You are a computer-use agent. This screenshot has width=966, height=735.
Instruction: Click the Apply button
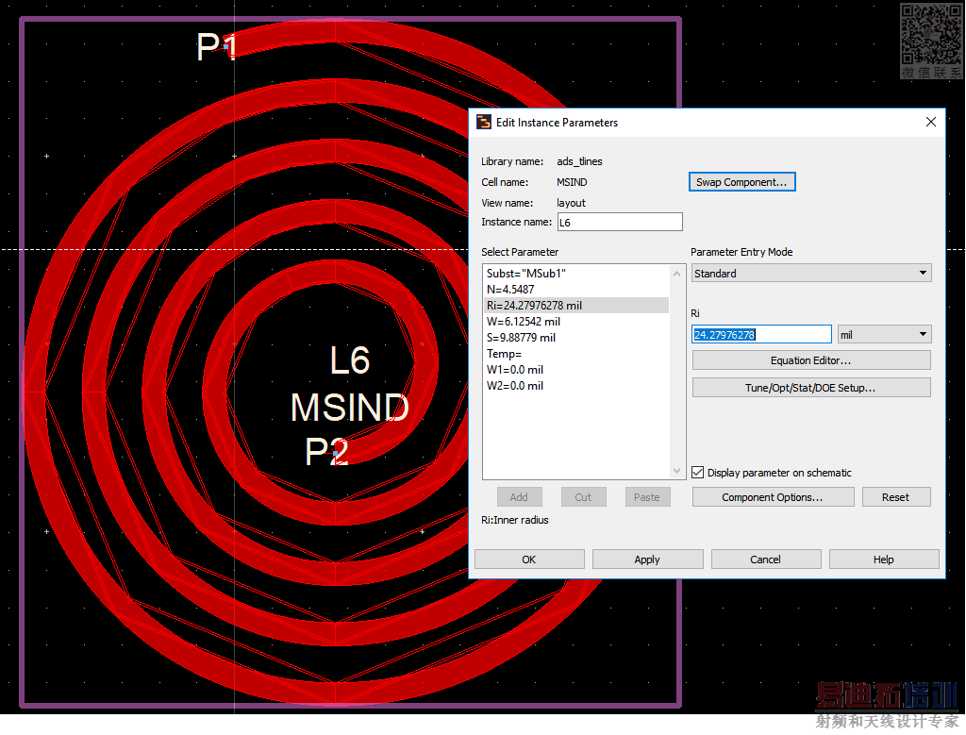coord(647,560)
